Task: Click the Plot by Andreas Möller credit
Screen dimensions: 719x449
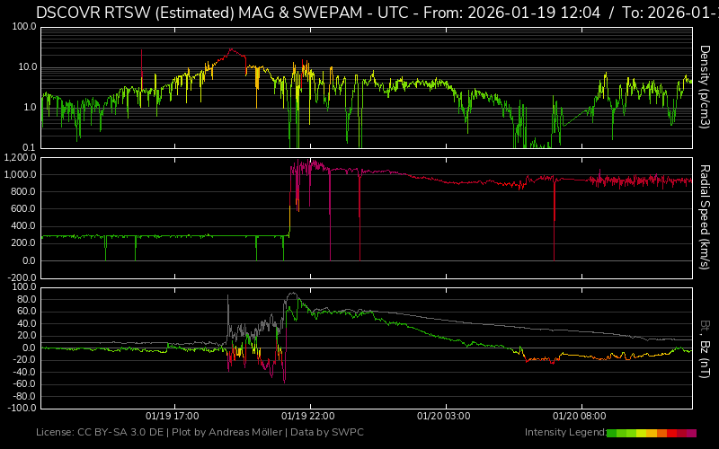Action: pos(225,433)
